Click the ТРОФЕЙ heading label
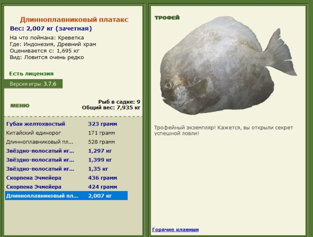This screenshot has height=237, width=313. [167, 18]
